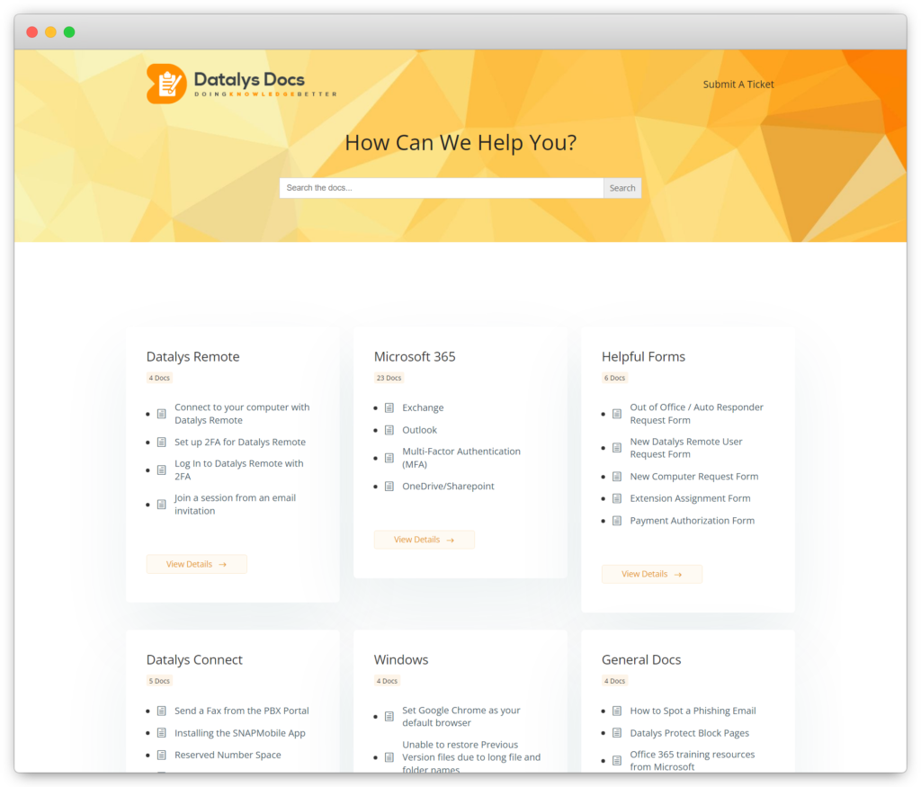
Task: Open the New Computer Request Form article
Action: [693, 476]
